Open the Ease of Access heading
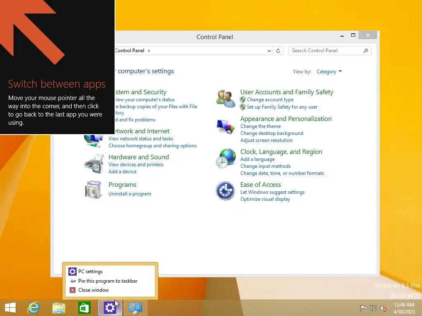Screen dimensions: 422x316 260,185
